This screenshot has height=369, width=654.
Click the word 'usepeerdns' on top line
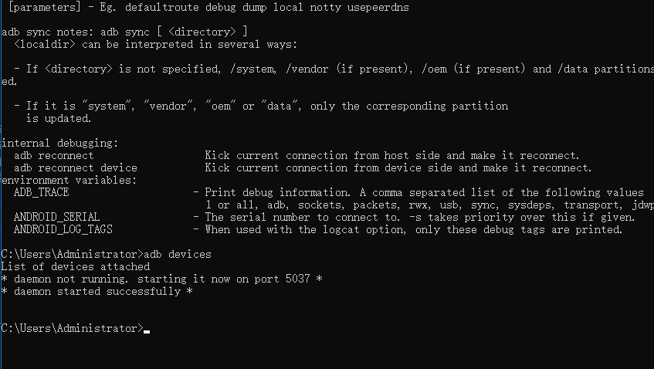click(x=378, y=8)
